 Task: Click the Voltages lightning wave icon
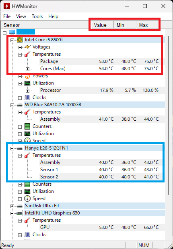27,47
